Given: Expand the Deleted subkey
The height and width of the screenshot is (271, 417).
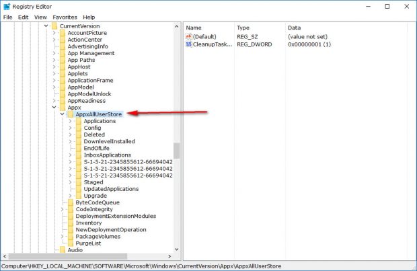Looking at the screenshot, I should point(70,134).
